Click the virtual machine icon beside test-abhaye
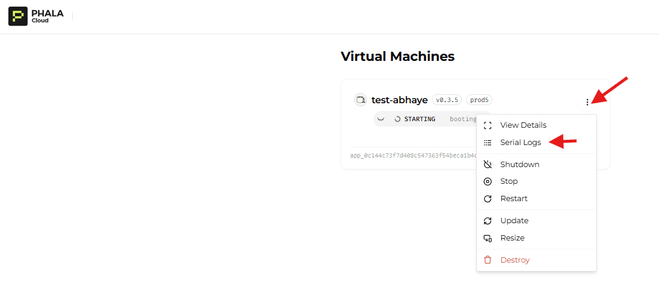Viewport: 659px width, 299px height. coord(360,100)
